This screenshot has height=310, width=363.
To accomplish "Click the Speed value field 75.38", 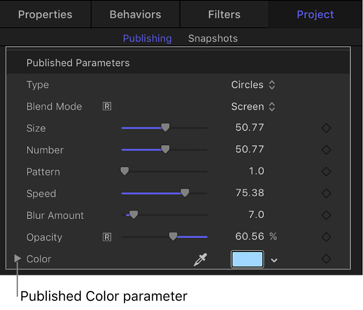I will 250,193.
